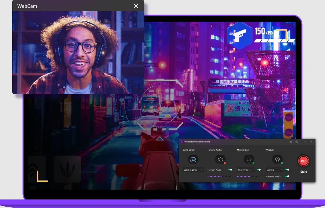Toggle the System Audio switch
Image resolution: width=325 pixels, height=208 pixels.
coord(230,170)
